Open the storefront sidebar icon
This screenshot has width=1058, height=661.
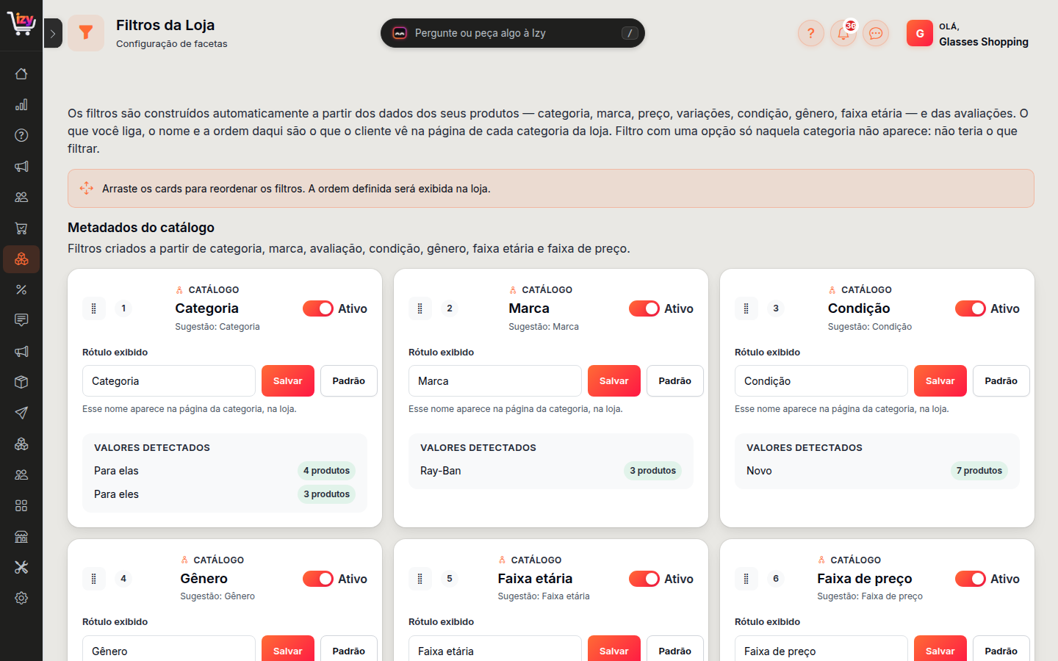pos(21,536)
